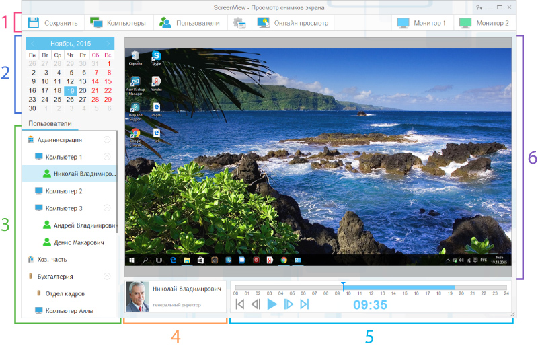The height and width of the screenshot is (348, 538).
Task: Click the Ноябрь, 2015 calendar header
Action: click(71, 44)
